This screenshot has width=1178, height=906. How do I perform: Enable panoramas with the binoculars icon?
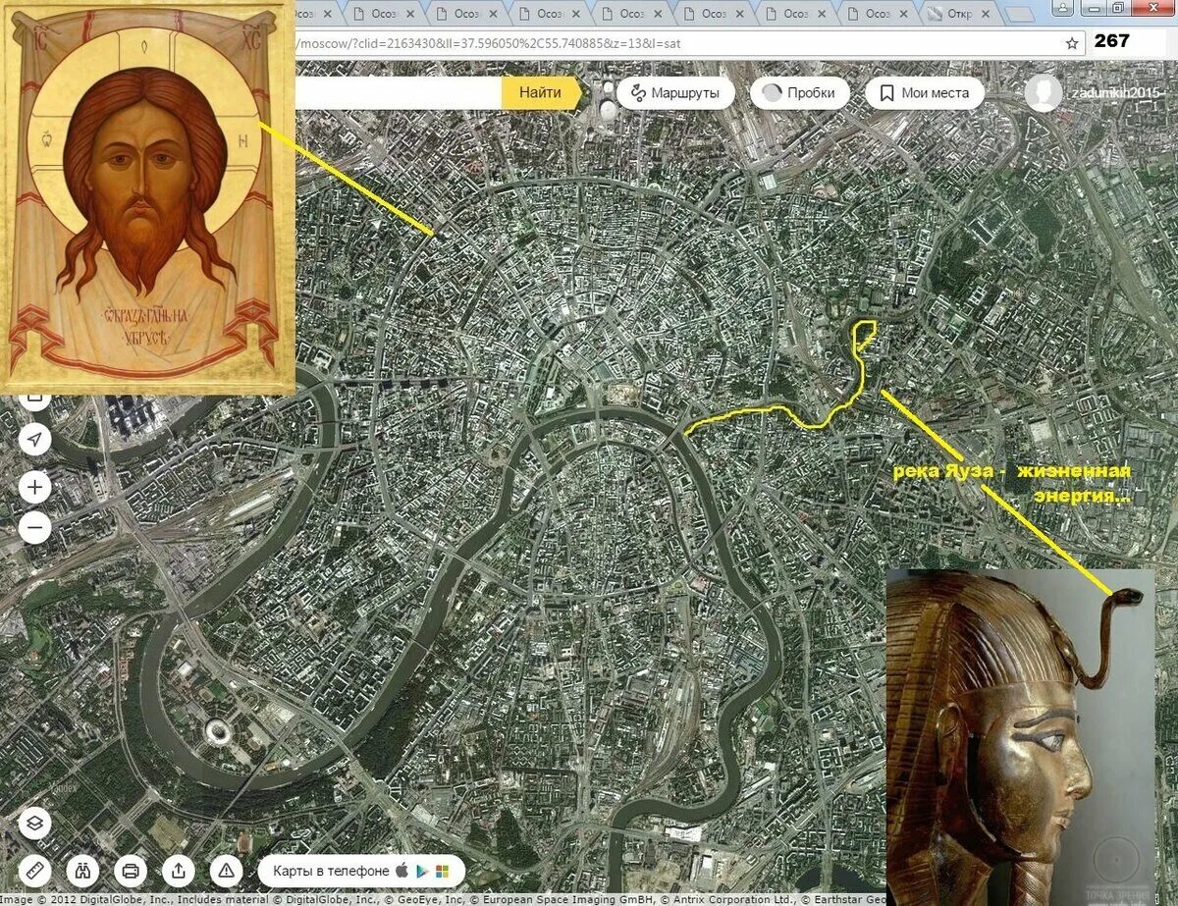[x=82, y=870]
